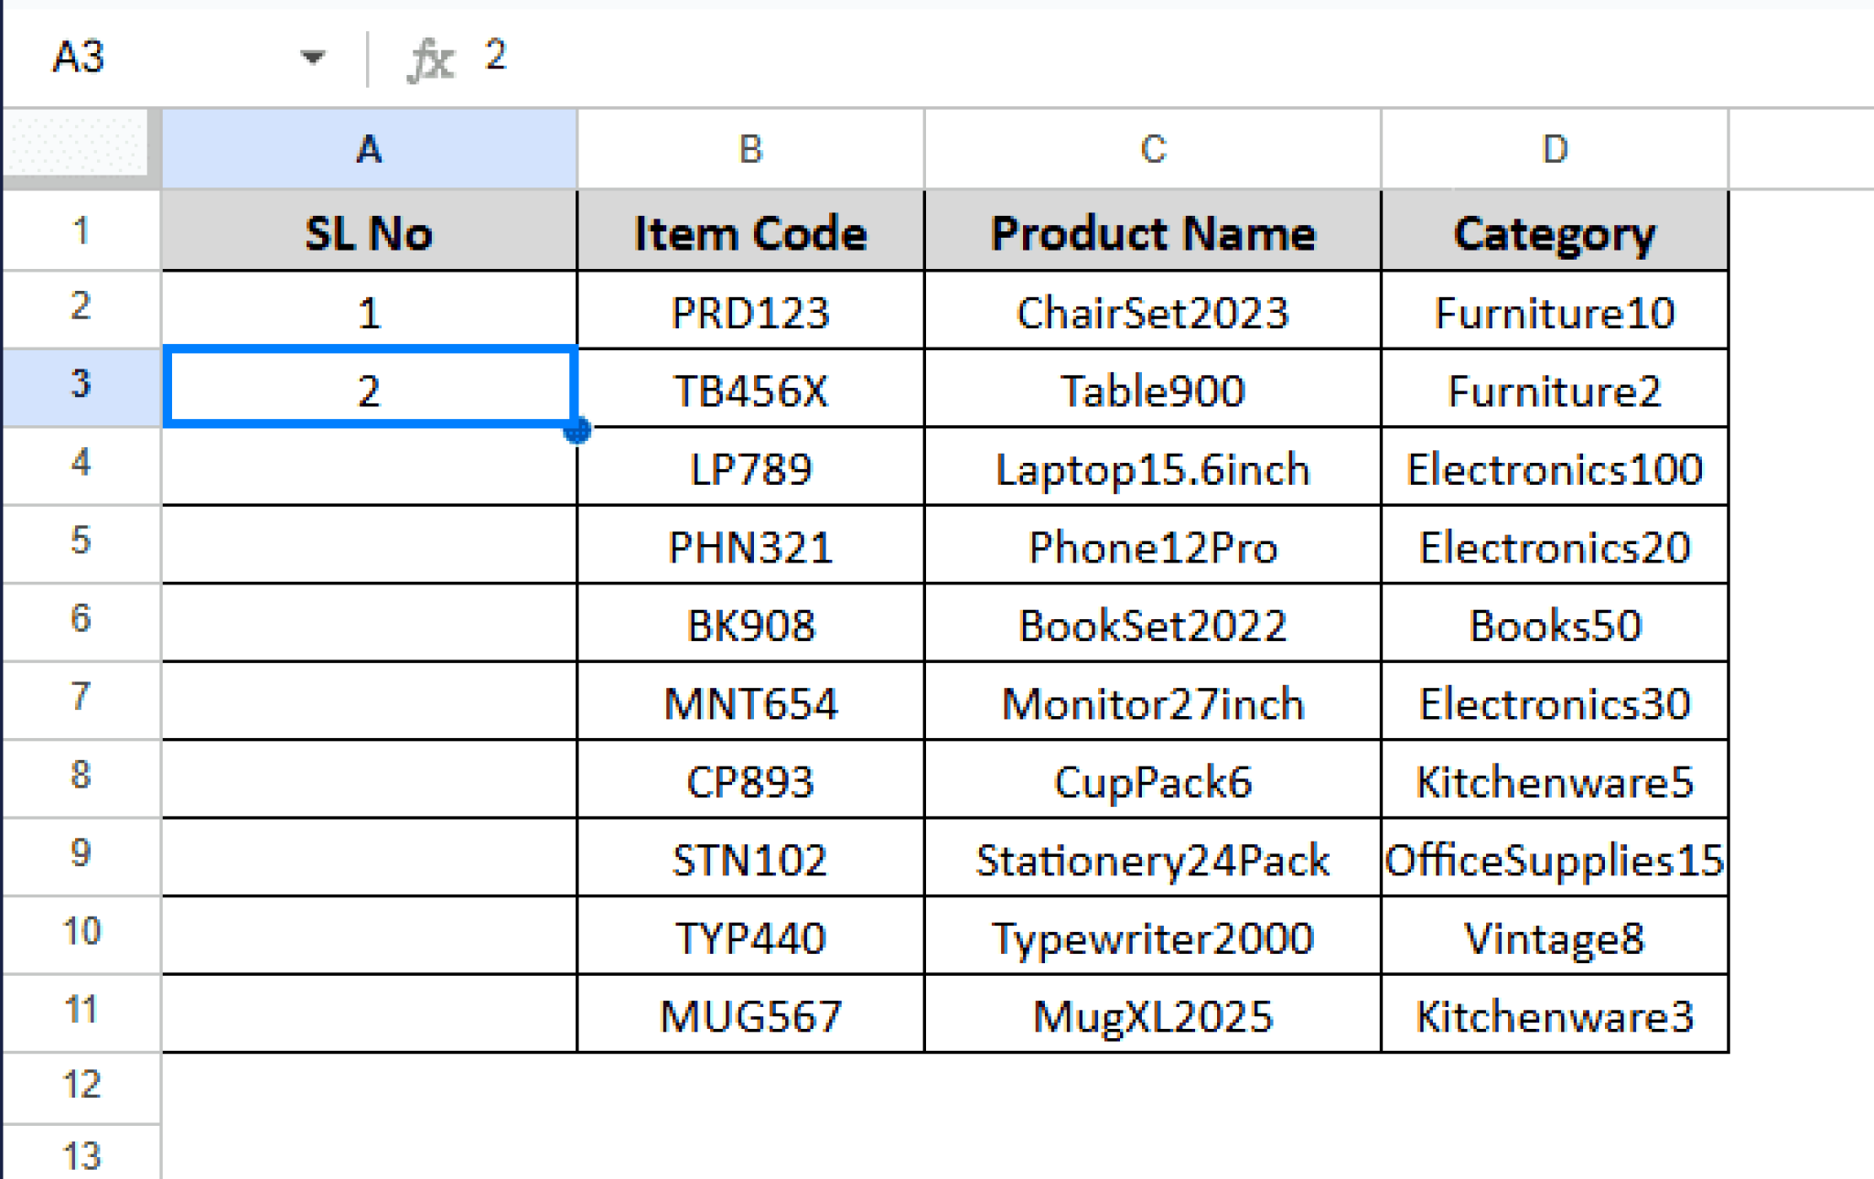Select the SL No header cell
The height and width of the screenshot is (1179, 1874).
[x=370, y=230]
